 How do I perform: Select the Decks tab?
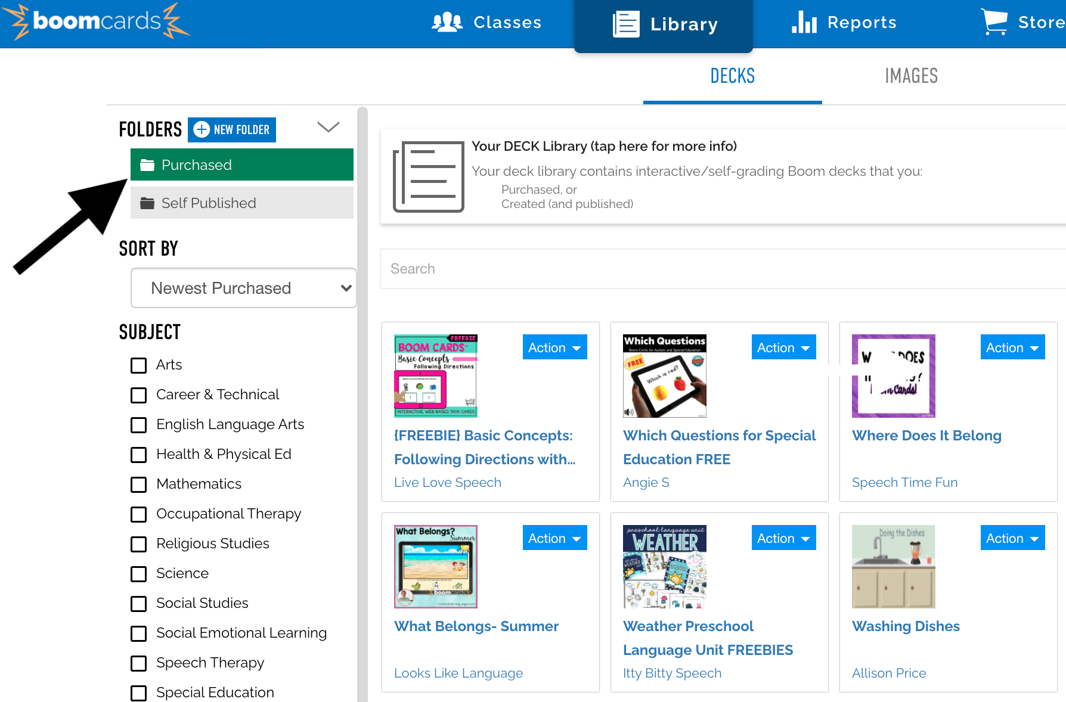click(x=732, y=76)
